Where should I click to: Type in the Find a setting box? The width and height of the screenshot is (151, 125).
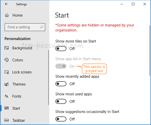pyautogui.click(x=22, y=27)
